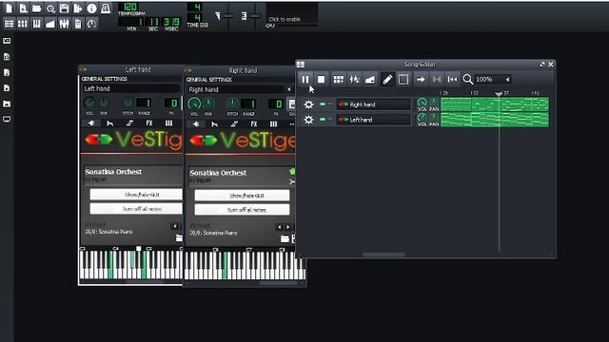Image resolution: width=609 pixels, height=342 pixels.
Task: Pause playback in the Song Editor
Action: coord(305,80)
